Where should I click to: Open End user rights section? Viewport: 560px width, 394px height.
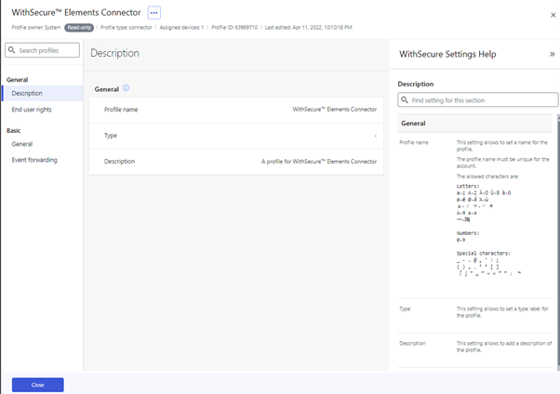tap(32, 110)
